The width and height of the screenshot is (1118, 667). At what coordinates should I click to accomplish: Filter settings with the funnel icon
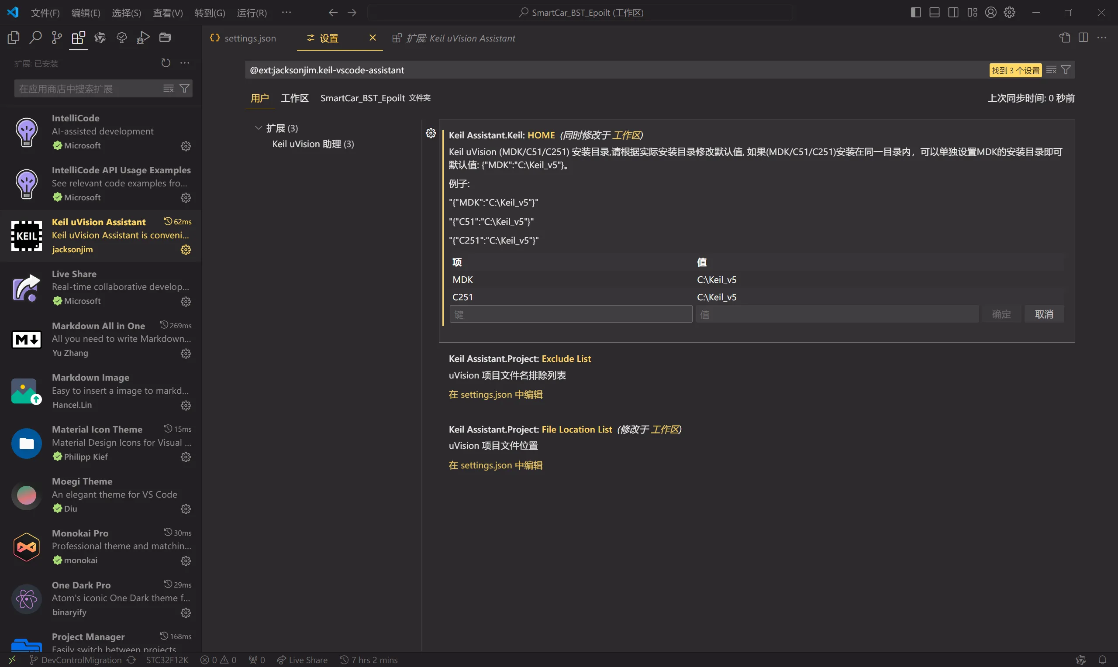(x=1066, y=70)
